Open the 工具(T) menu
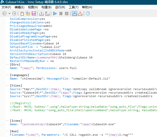The width and height of the screenshot is (157, 137). pyautogui.click(x=73, y=7)
